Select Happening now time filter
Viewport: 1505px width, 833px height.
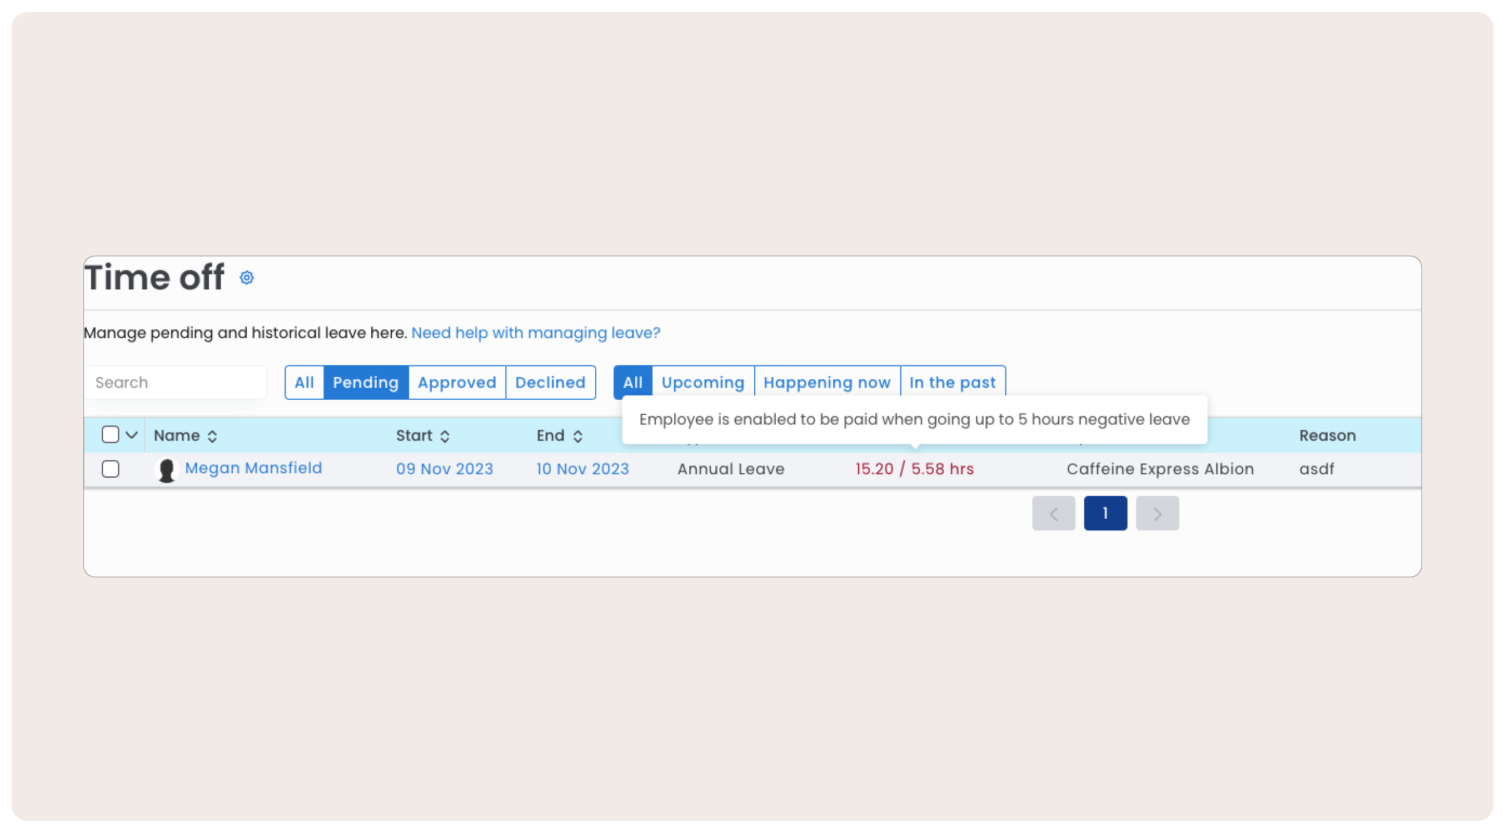(x=827, y=383)
